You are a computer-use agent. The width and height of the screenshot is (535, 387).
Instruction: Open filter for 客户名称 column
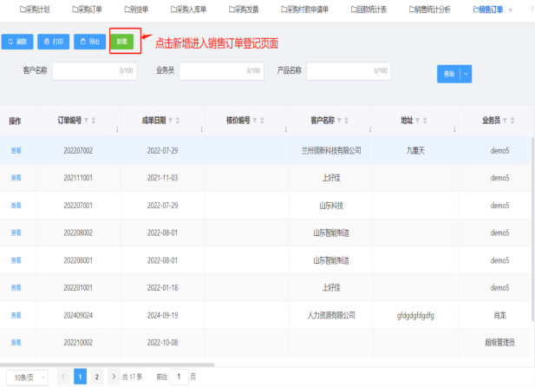339,121
